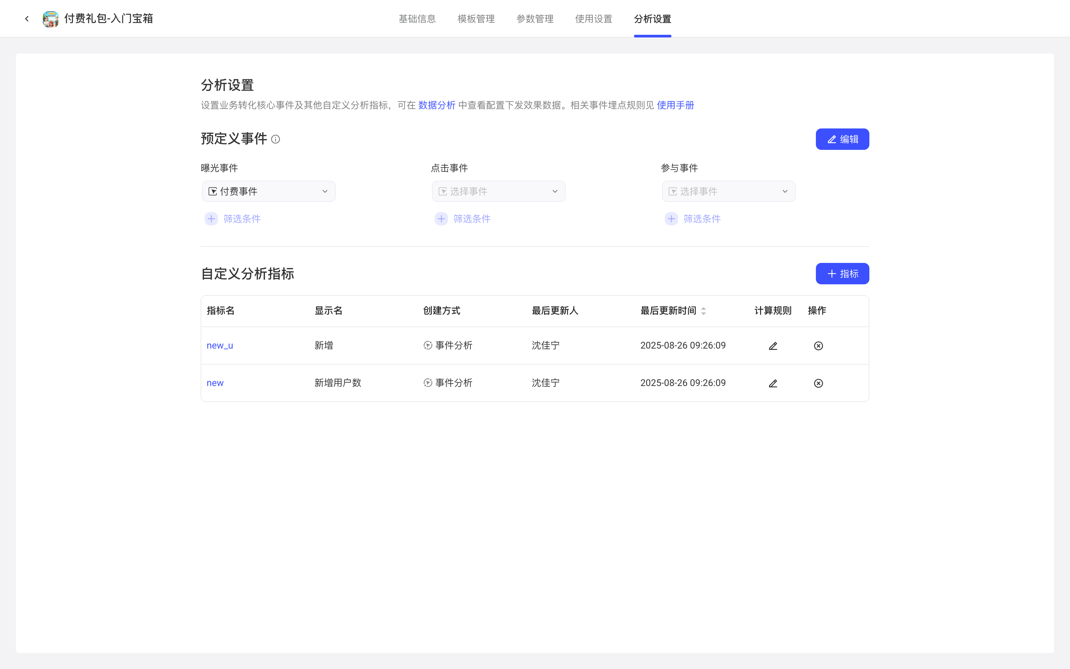Click the 新增用户数 display name cell
The image size is (1070, 669).
click(338, 383)
